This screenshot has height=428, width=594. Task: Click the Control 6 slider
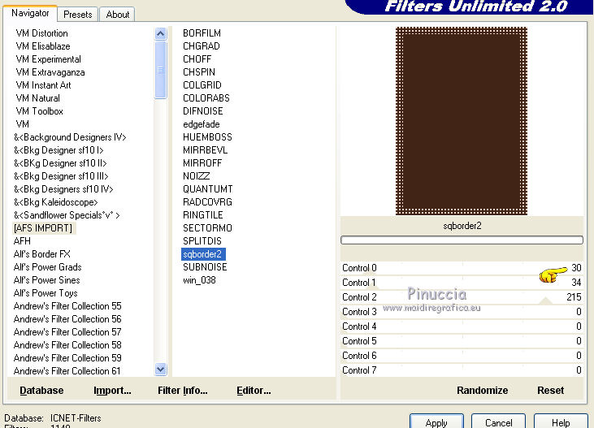(x=462, y=356)
